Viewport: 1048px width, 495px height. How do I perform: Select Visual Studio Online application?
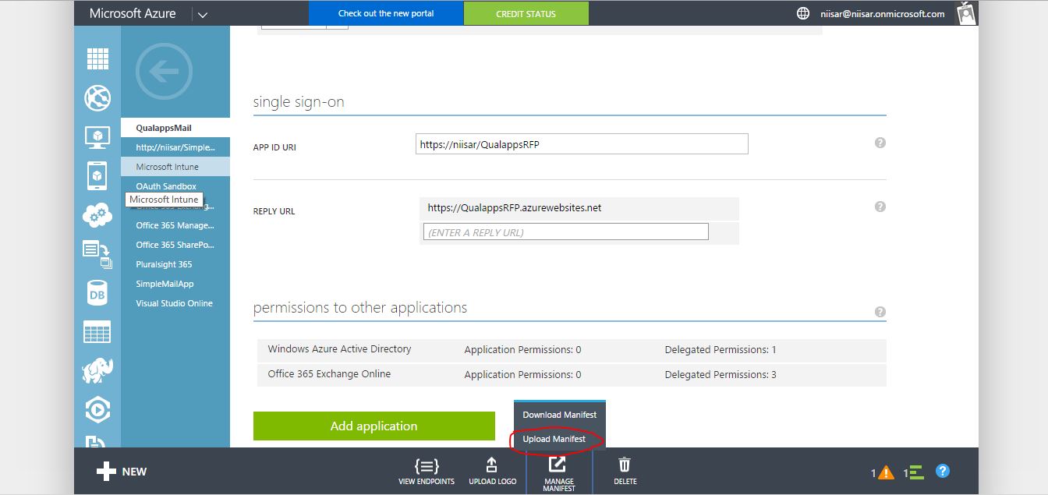[x=175, y=303]
